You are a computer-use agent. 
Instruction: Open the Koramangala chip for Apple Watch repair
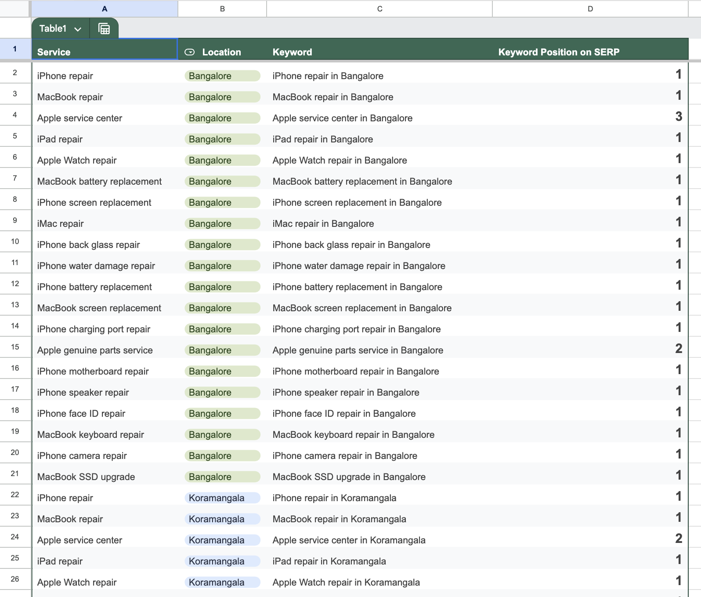222,582
